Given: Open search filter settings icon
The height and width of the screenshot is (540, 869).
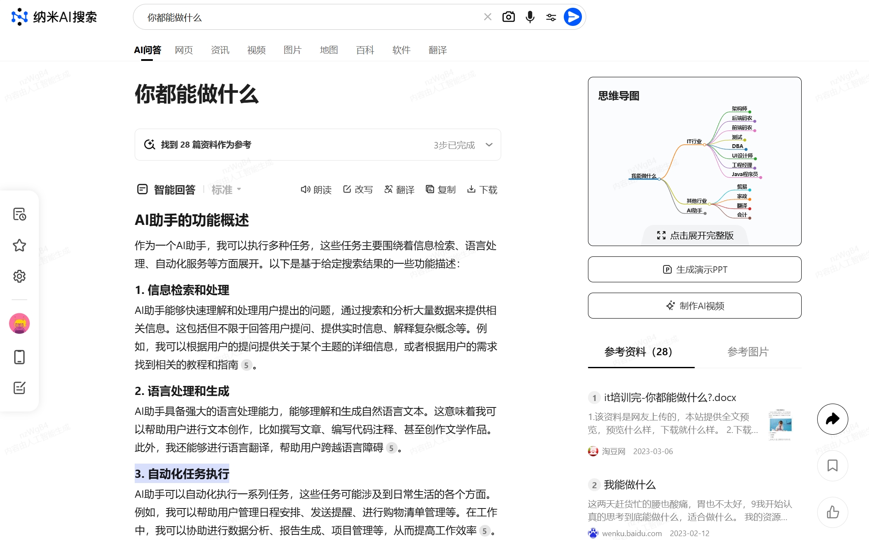Looking at the screenshot, I should point(551,17).
